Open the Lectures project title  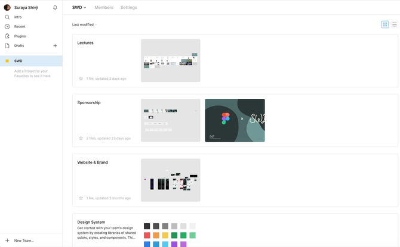coord(85,43)
